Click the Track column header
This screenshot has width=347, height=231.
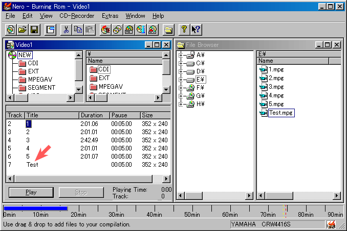[15, 115]
